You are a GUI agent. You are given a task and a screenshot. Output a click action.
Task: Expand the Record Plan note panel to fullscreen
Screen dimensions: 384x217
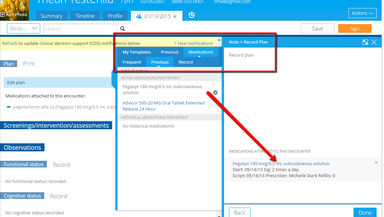365,42
